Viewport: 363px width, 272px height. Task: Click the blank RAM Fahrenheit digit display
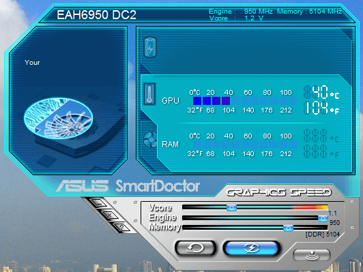[x=321, y=151]
